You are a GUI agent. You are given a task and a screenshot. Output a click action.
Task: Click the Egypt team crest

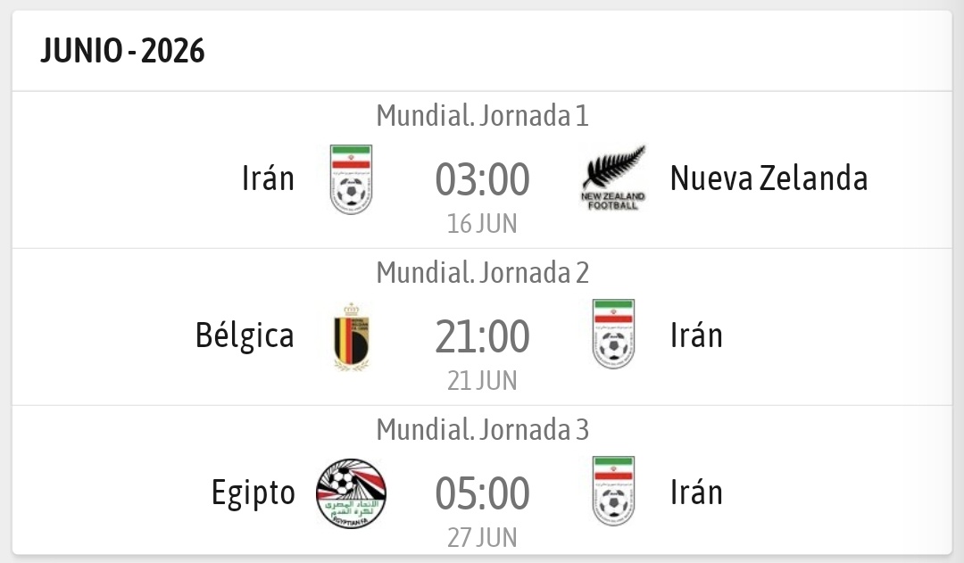(351, 493)
